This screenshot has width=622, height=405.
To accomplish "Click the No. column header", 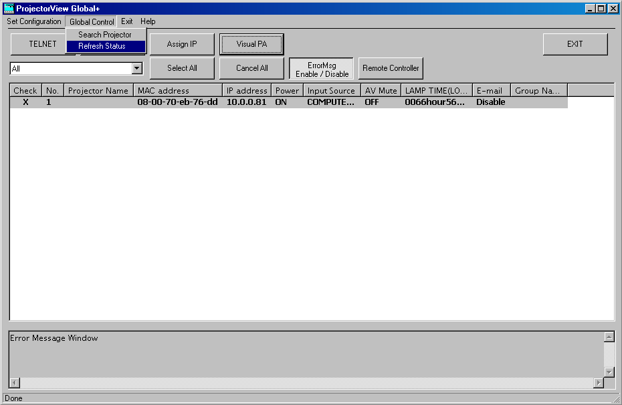I will click(52, 90).
